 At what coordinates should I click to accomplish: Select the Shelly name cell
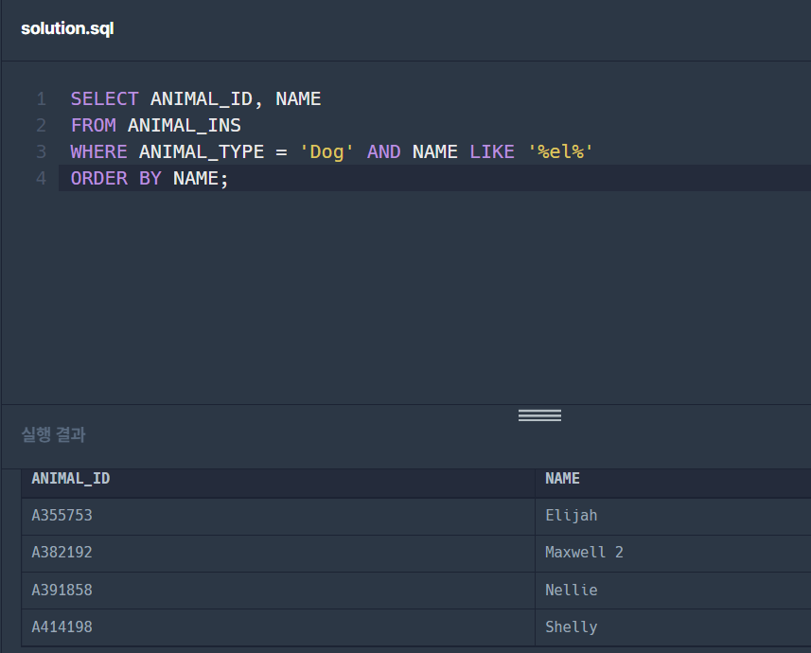673,627
